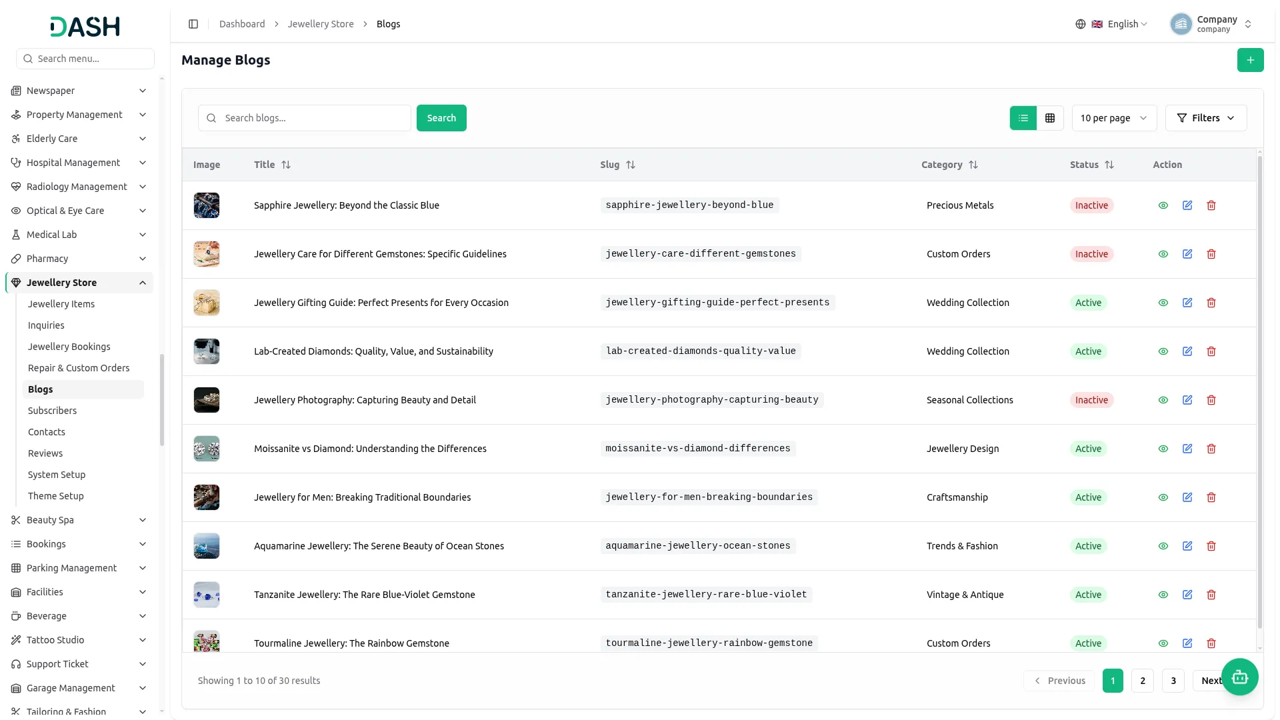
Task: View the Lab-Created Diamonds blog eye icon
Action: [1163, 351]
